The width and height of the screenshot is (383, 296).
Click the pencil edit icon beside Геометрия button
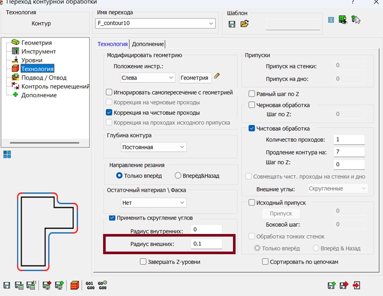point(217,75)
